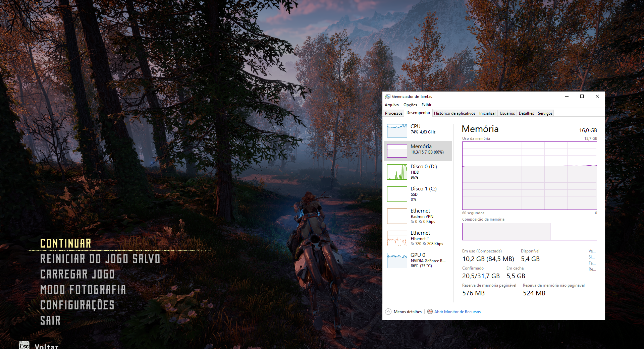Open MODO FOTOGRAFIA in game menu

point(83,290)
